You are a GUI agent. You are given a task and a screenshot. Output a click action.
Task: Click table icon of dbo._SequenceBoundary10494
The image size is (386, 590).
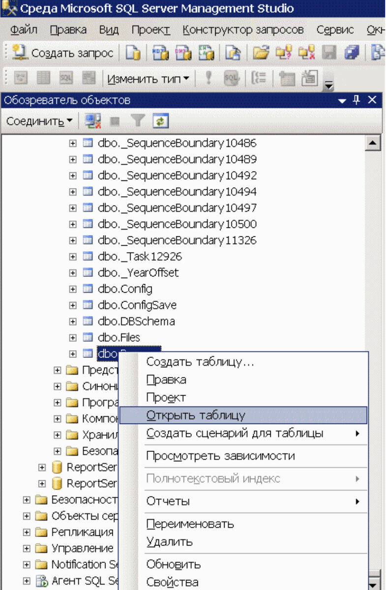[x=88, y=192]
